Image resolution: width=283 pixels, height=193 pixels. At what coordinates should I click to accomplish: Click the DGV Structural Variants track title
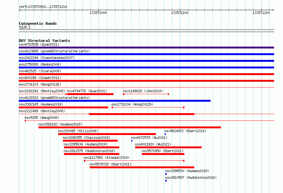45,41
